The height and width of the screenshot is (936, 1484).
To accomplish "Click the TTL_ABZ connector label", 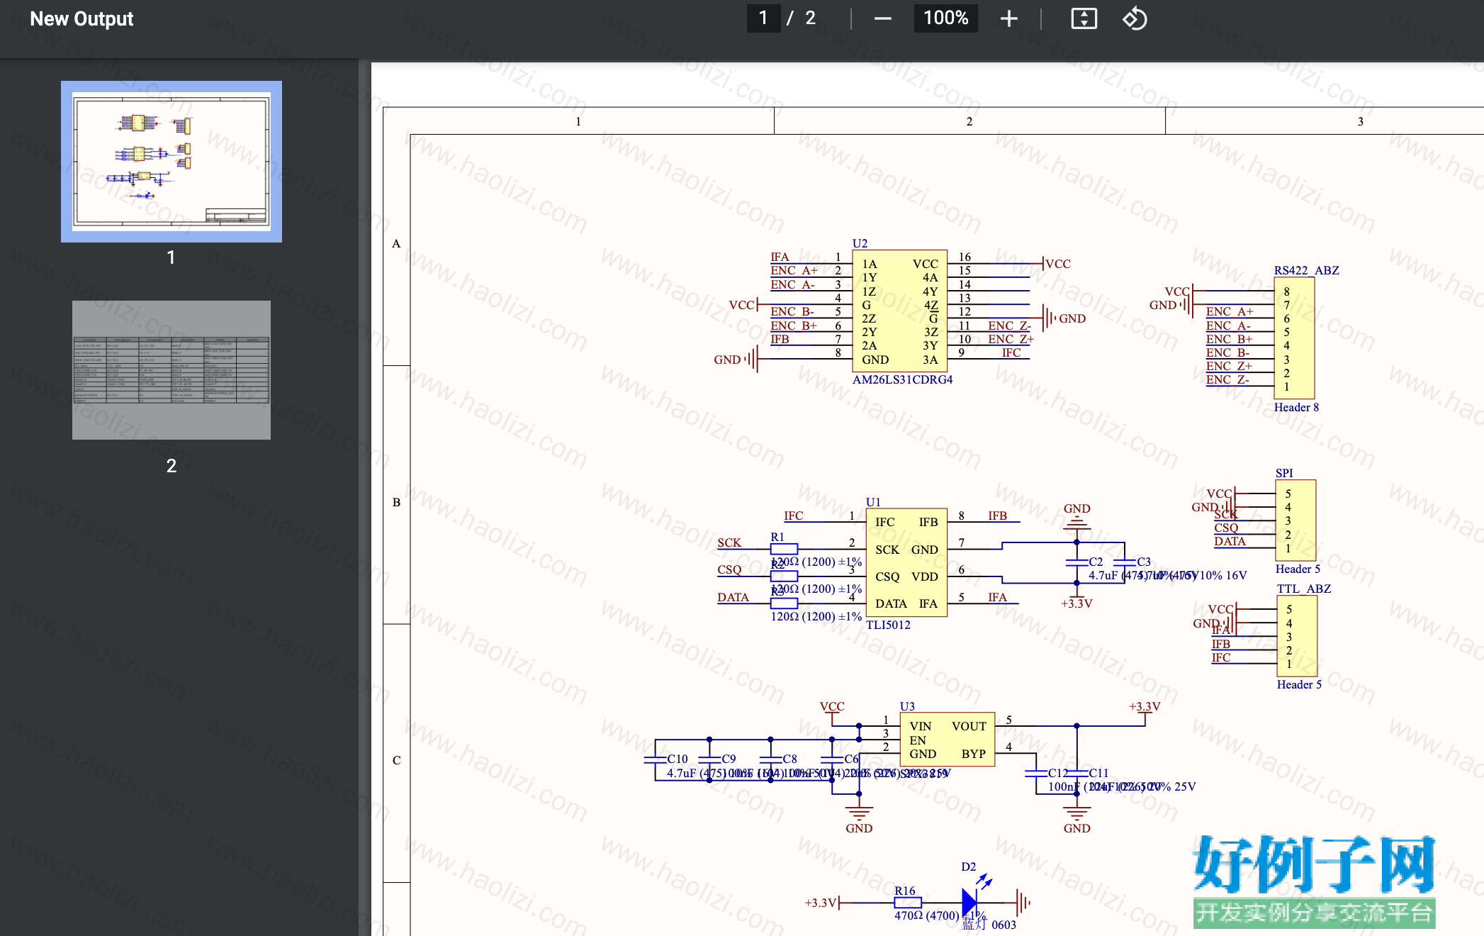I will click(1304, 589).
